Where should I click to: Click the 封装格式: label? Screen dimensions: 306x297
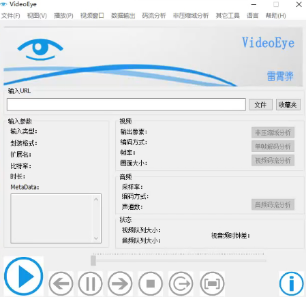[x=24, y=143]
